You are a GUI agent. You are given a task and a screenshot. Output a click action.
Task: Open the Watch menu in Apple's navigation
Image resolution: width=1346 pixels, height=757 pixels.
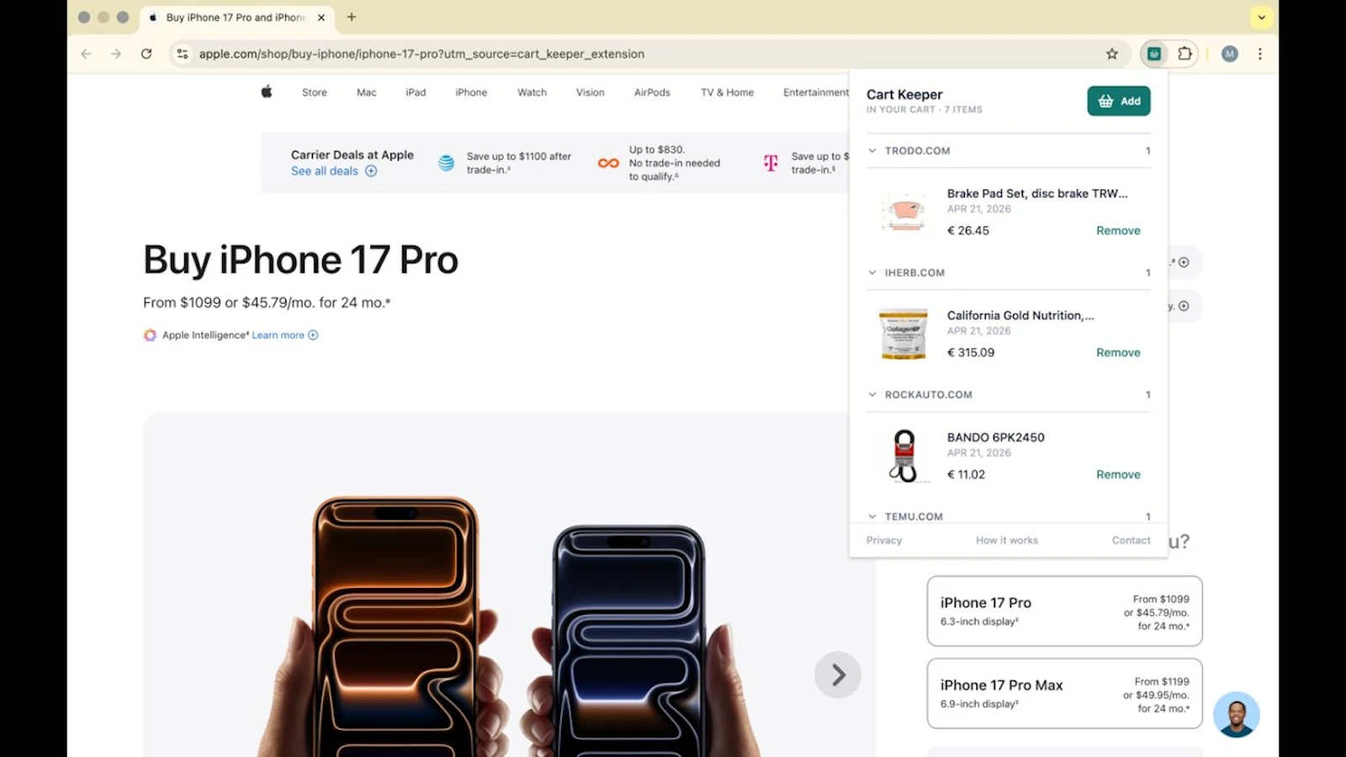pyautogui.click(x=531, y=93)
